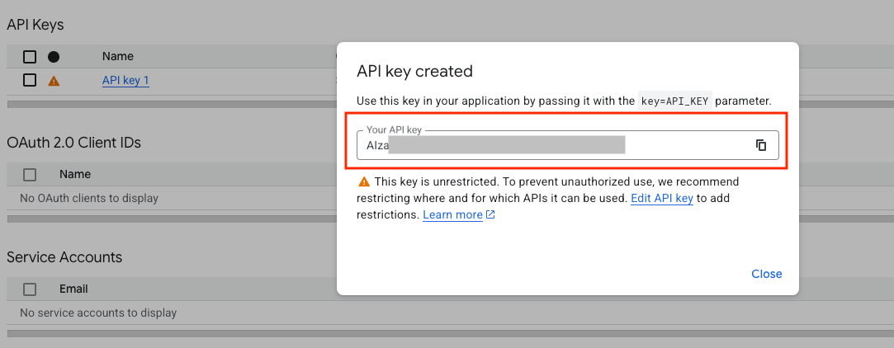Sort by the Name column in API Keys

pyautogui.click(x=118, y=57)
